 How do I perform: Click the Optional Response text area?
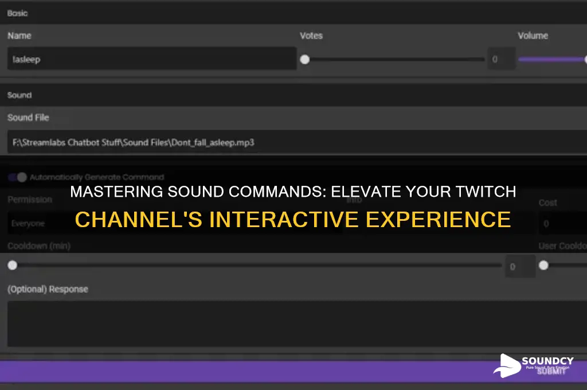(x=298, y=323)
